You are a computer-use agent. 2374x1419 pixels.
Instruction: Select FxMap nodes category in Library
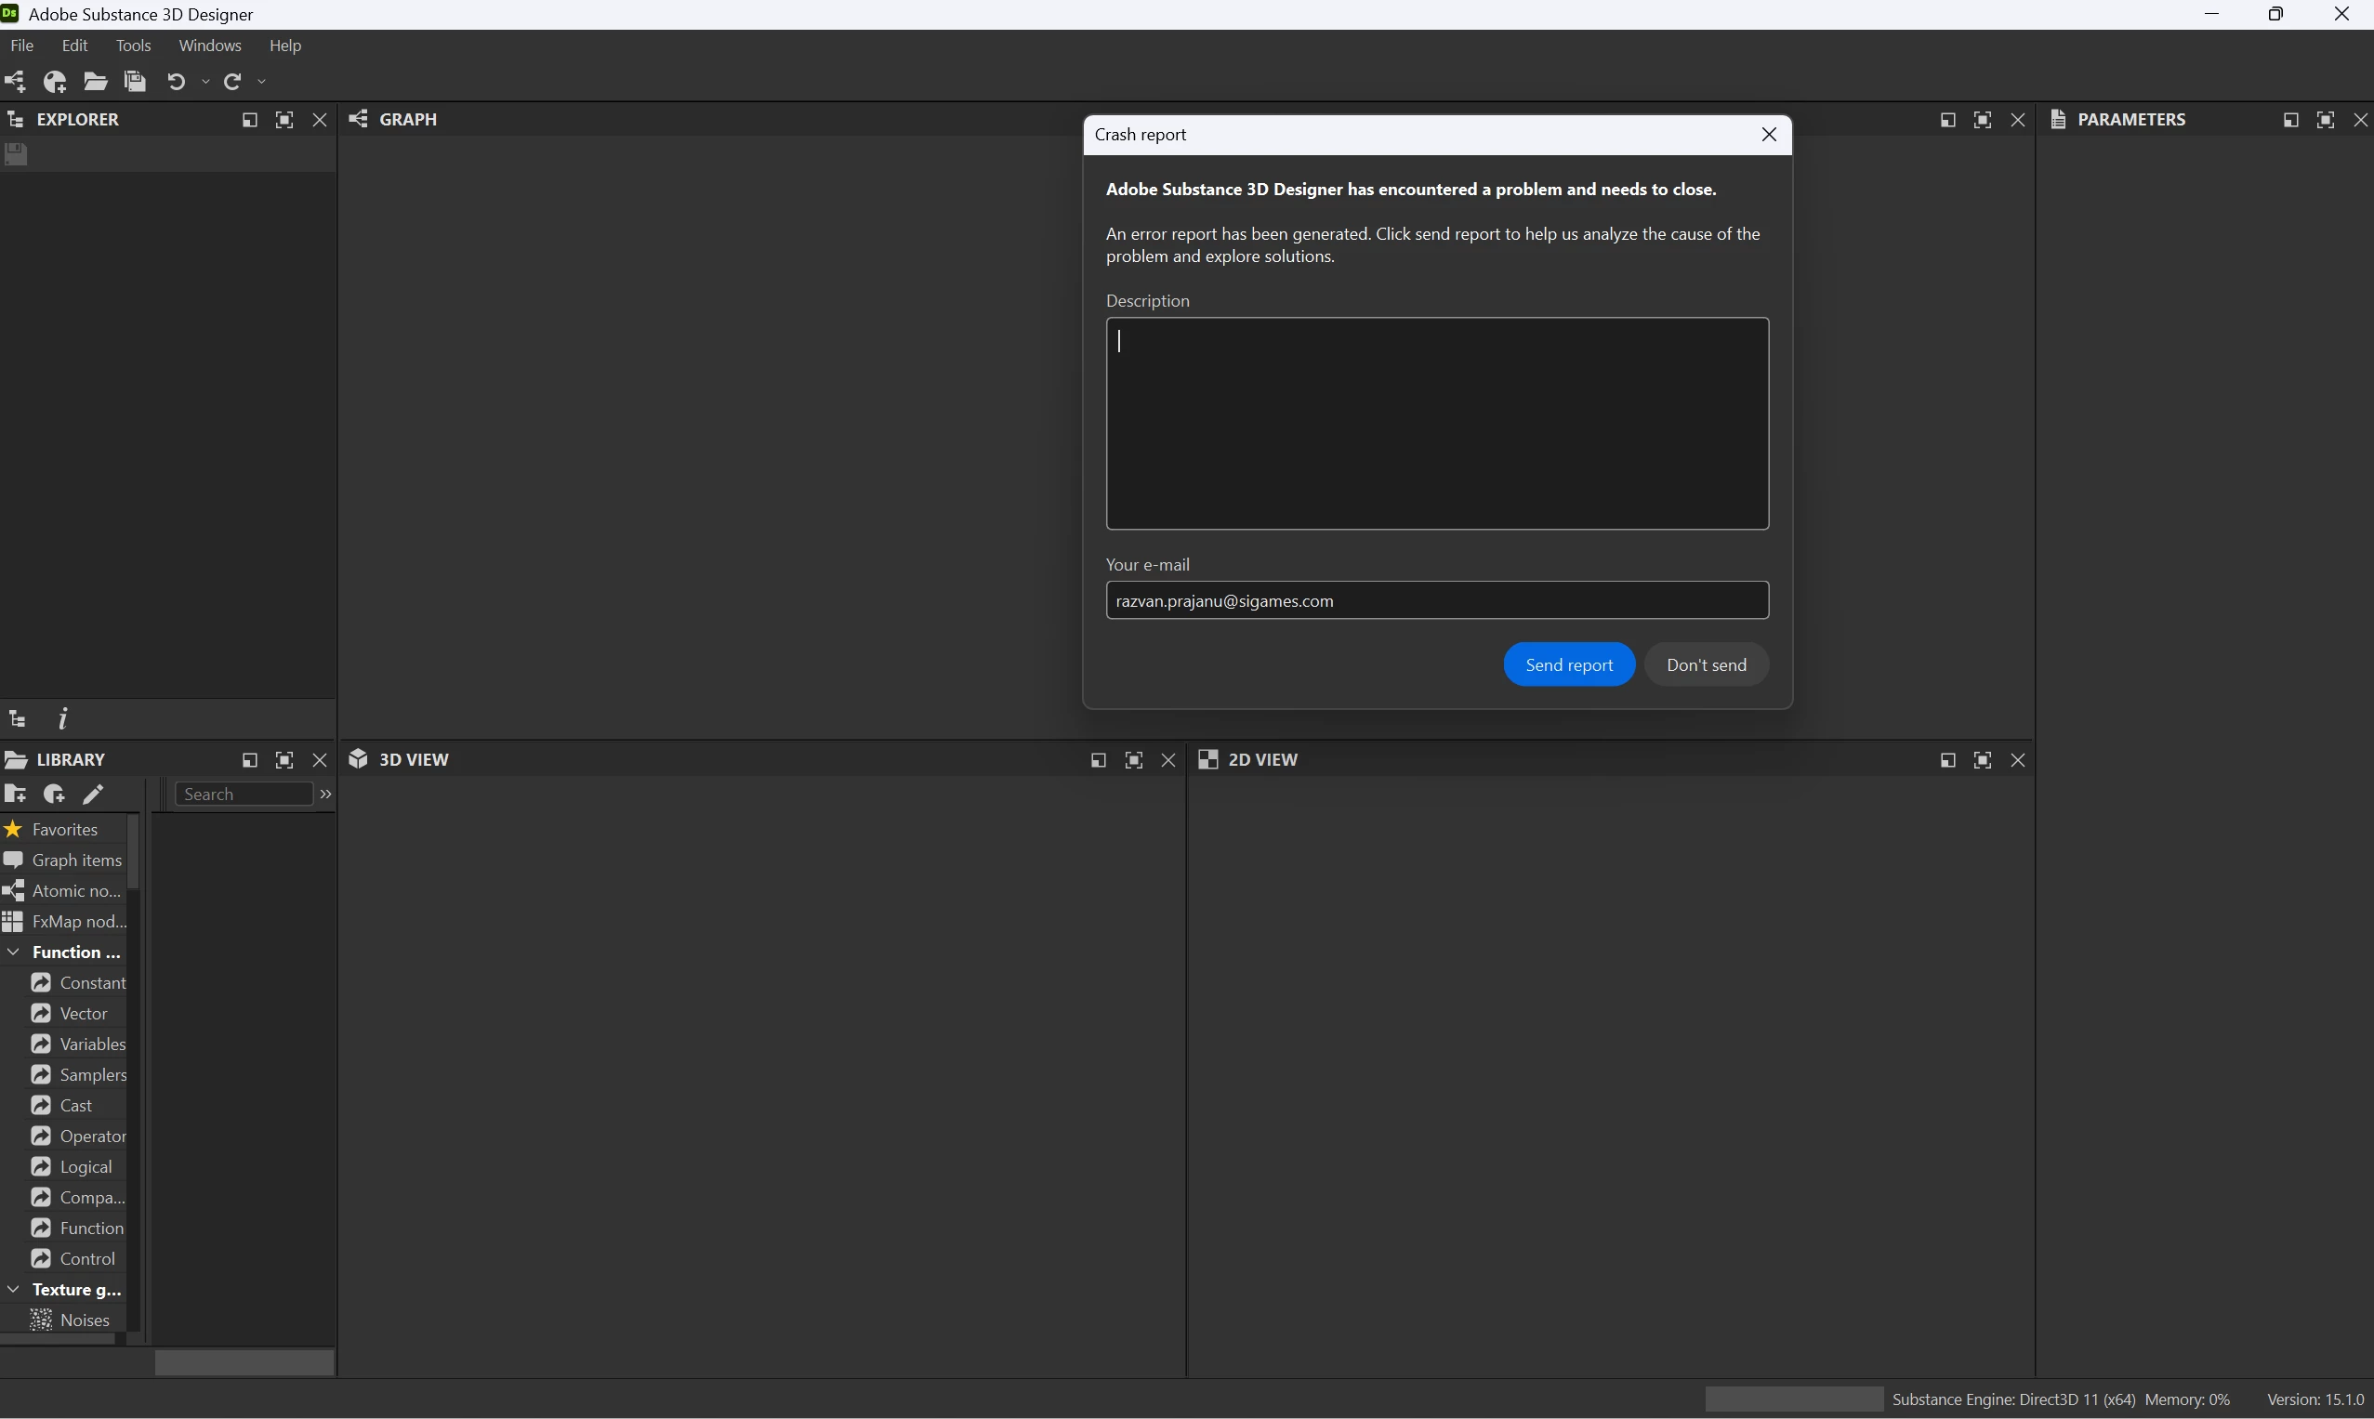pos(64,922)
